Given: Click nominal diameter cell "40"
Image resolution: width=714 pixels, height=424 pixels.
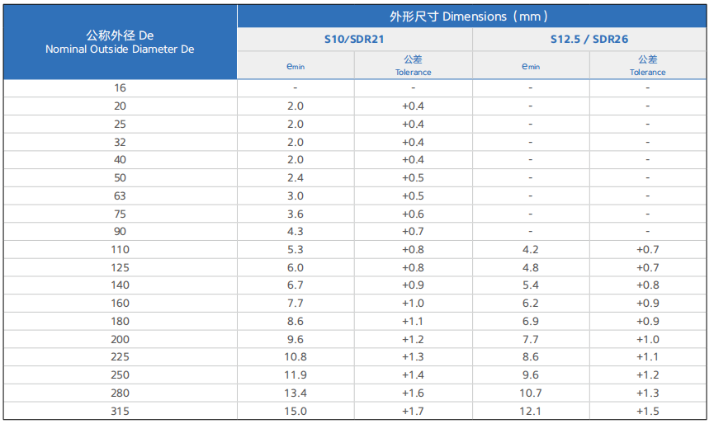Looking at the screenshot, I should point(121,160).
